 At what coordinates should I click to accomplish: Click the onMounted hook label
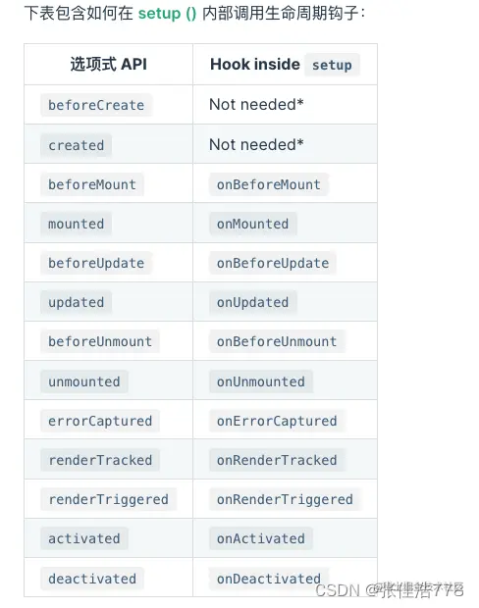coord(252,224)
